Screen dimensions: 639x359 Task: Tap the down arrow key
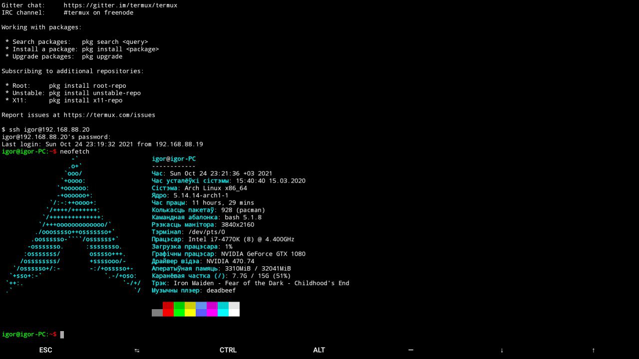tap(502, 350)
